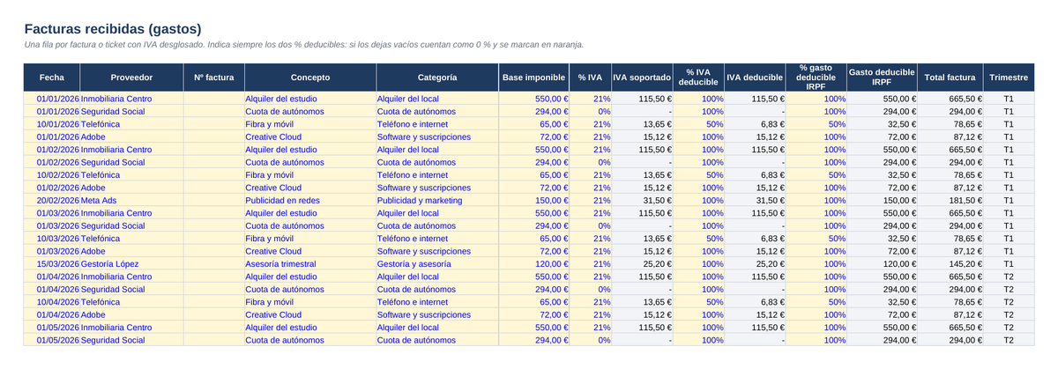1058x369 pixels.
Task: Select Alquiler del local in the 01/04/2026 row
Action: pyautogui.click(x=437, y=276)
